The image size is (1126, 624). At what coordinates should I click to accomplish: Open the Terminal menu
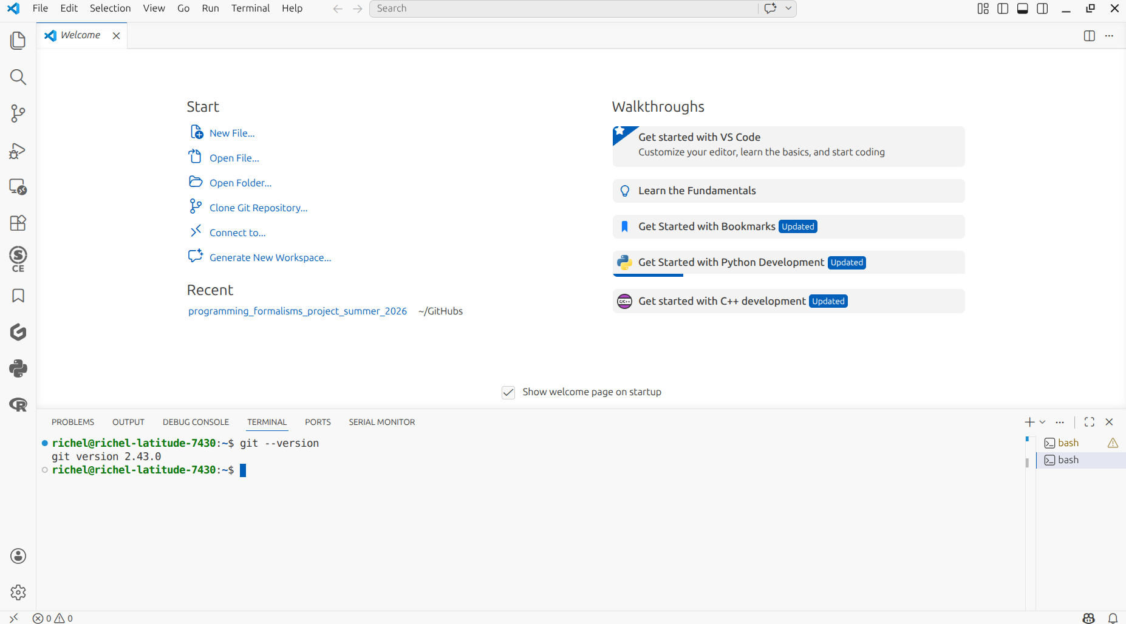click(250, 8)
